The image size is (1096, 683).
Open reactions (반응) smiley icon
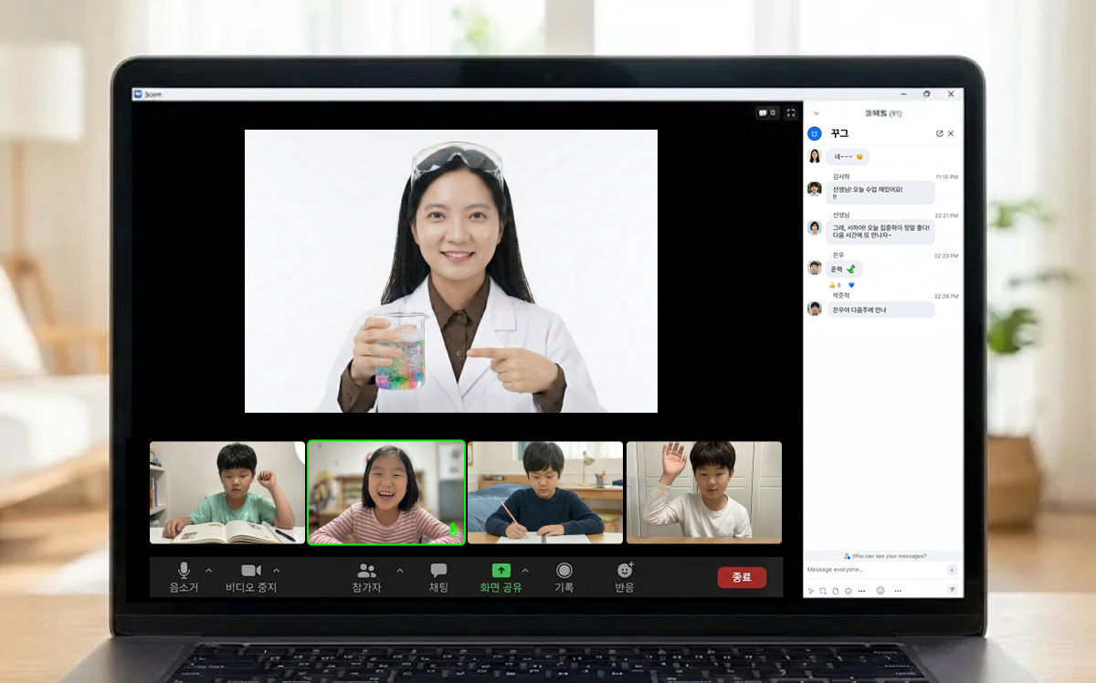(x=625, y=572)
